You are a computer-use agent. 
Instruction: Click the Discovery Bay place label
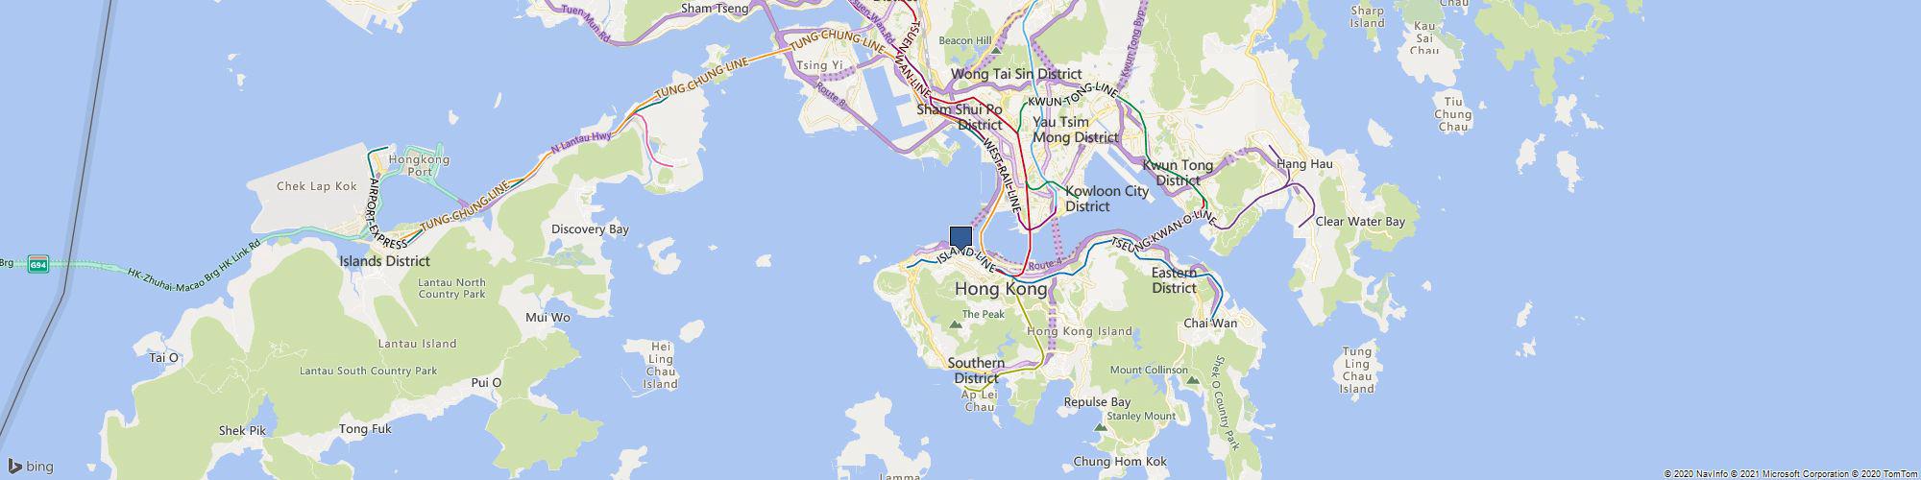coord(590,229)
